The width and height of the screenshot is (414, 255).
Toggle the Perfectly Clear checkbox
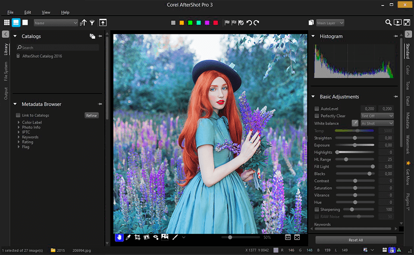317,116
